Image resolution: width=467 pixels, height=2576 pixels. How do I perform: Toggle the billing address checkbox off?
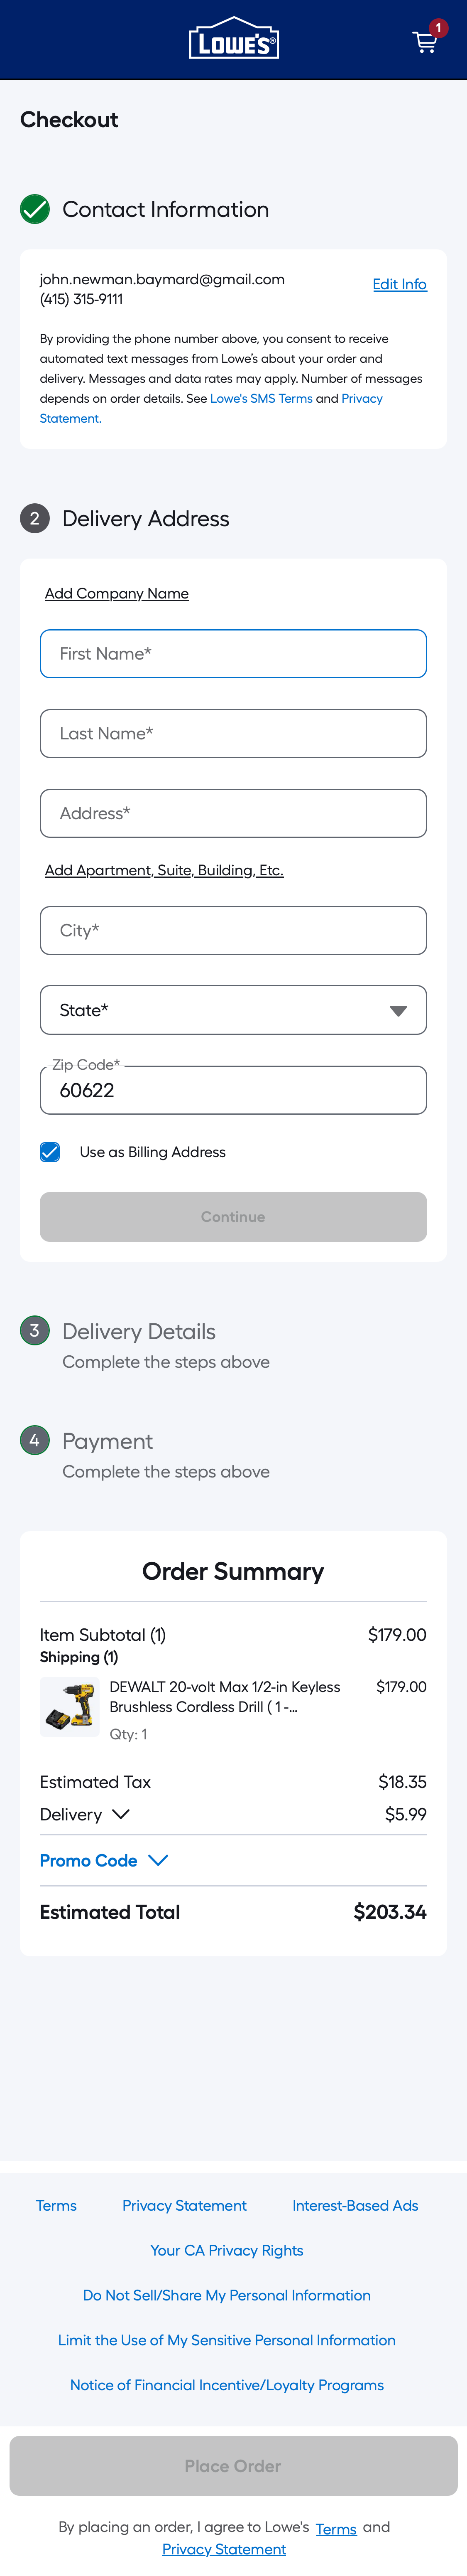coord(50,1152)
